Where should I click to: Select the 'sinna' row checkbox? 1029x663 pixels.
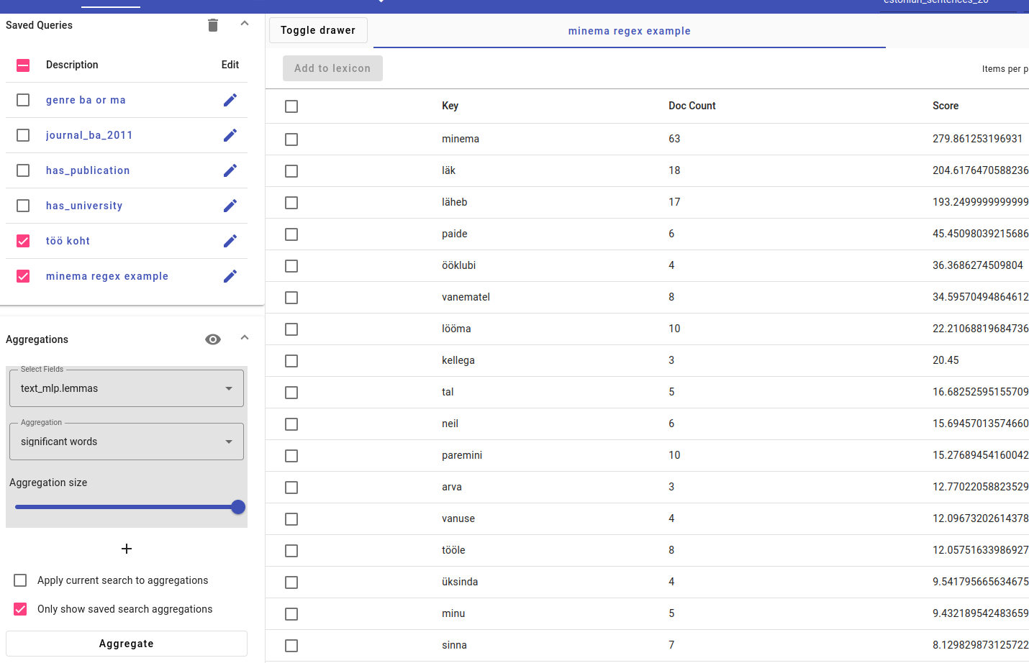pos(291,646)
